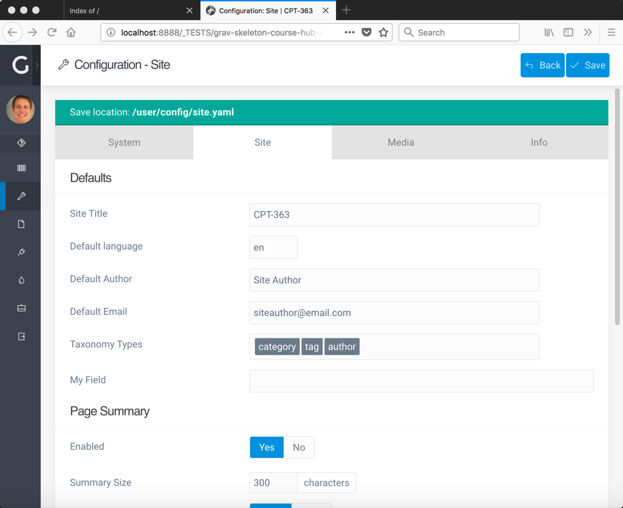Image resolution: width=623 pixels, height=508 pixels.
Task: Select Configuration wrench icon in sidebar
Action: point(21,196)
